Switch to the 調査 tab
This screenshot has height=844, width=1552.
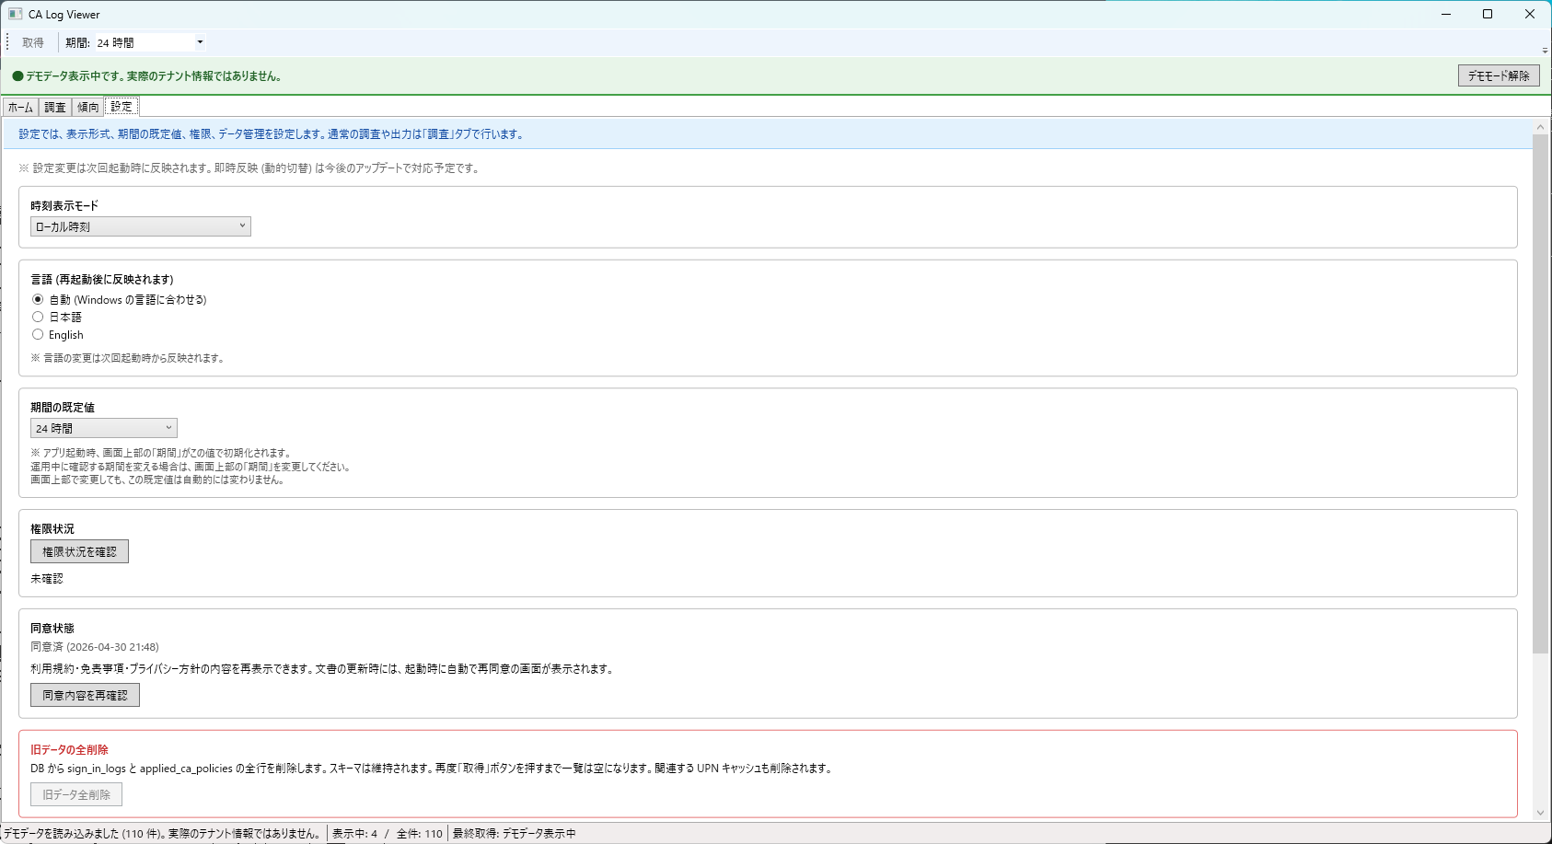click(x=55, y=107)
